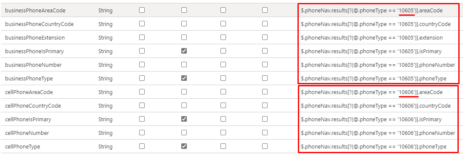
Task: Tick first checkbox in businessPhoneExtension row
Action: 142,37
